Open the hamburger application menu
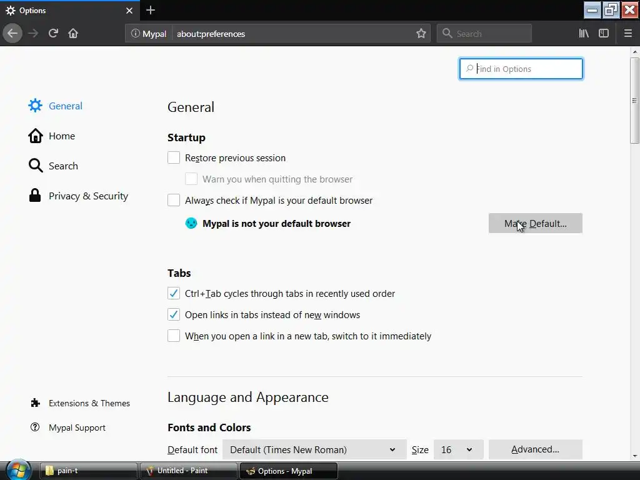This screenshot has height=480, width=640. point(627,33)
